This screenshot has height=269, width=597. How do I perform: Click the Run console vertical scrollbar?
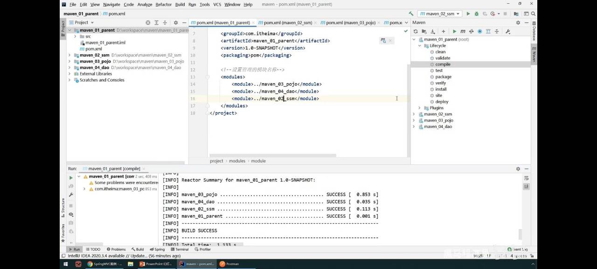(x=521, y=234)
